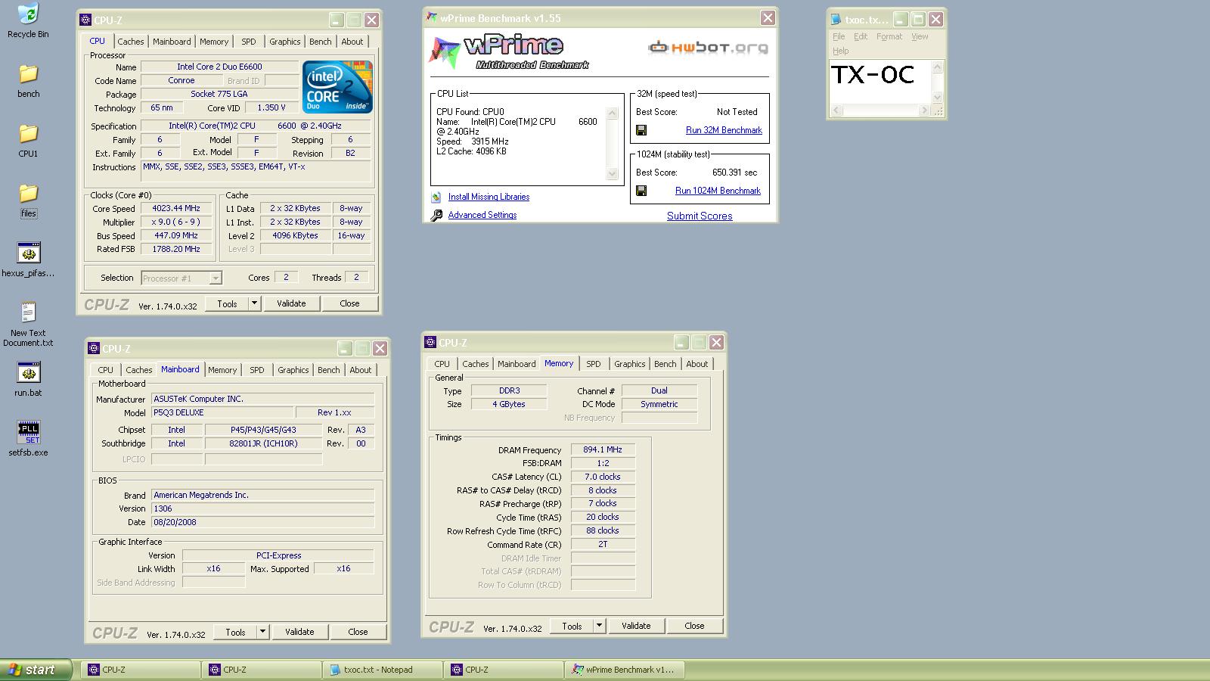Click the save icon beside Run 32M Benchmark
This screenshot has width=1210, height=681.
pyautogui.click(x=641, y=130)
